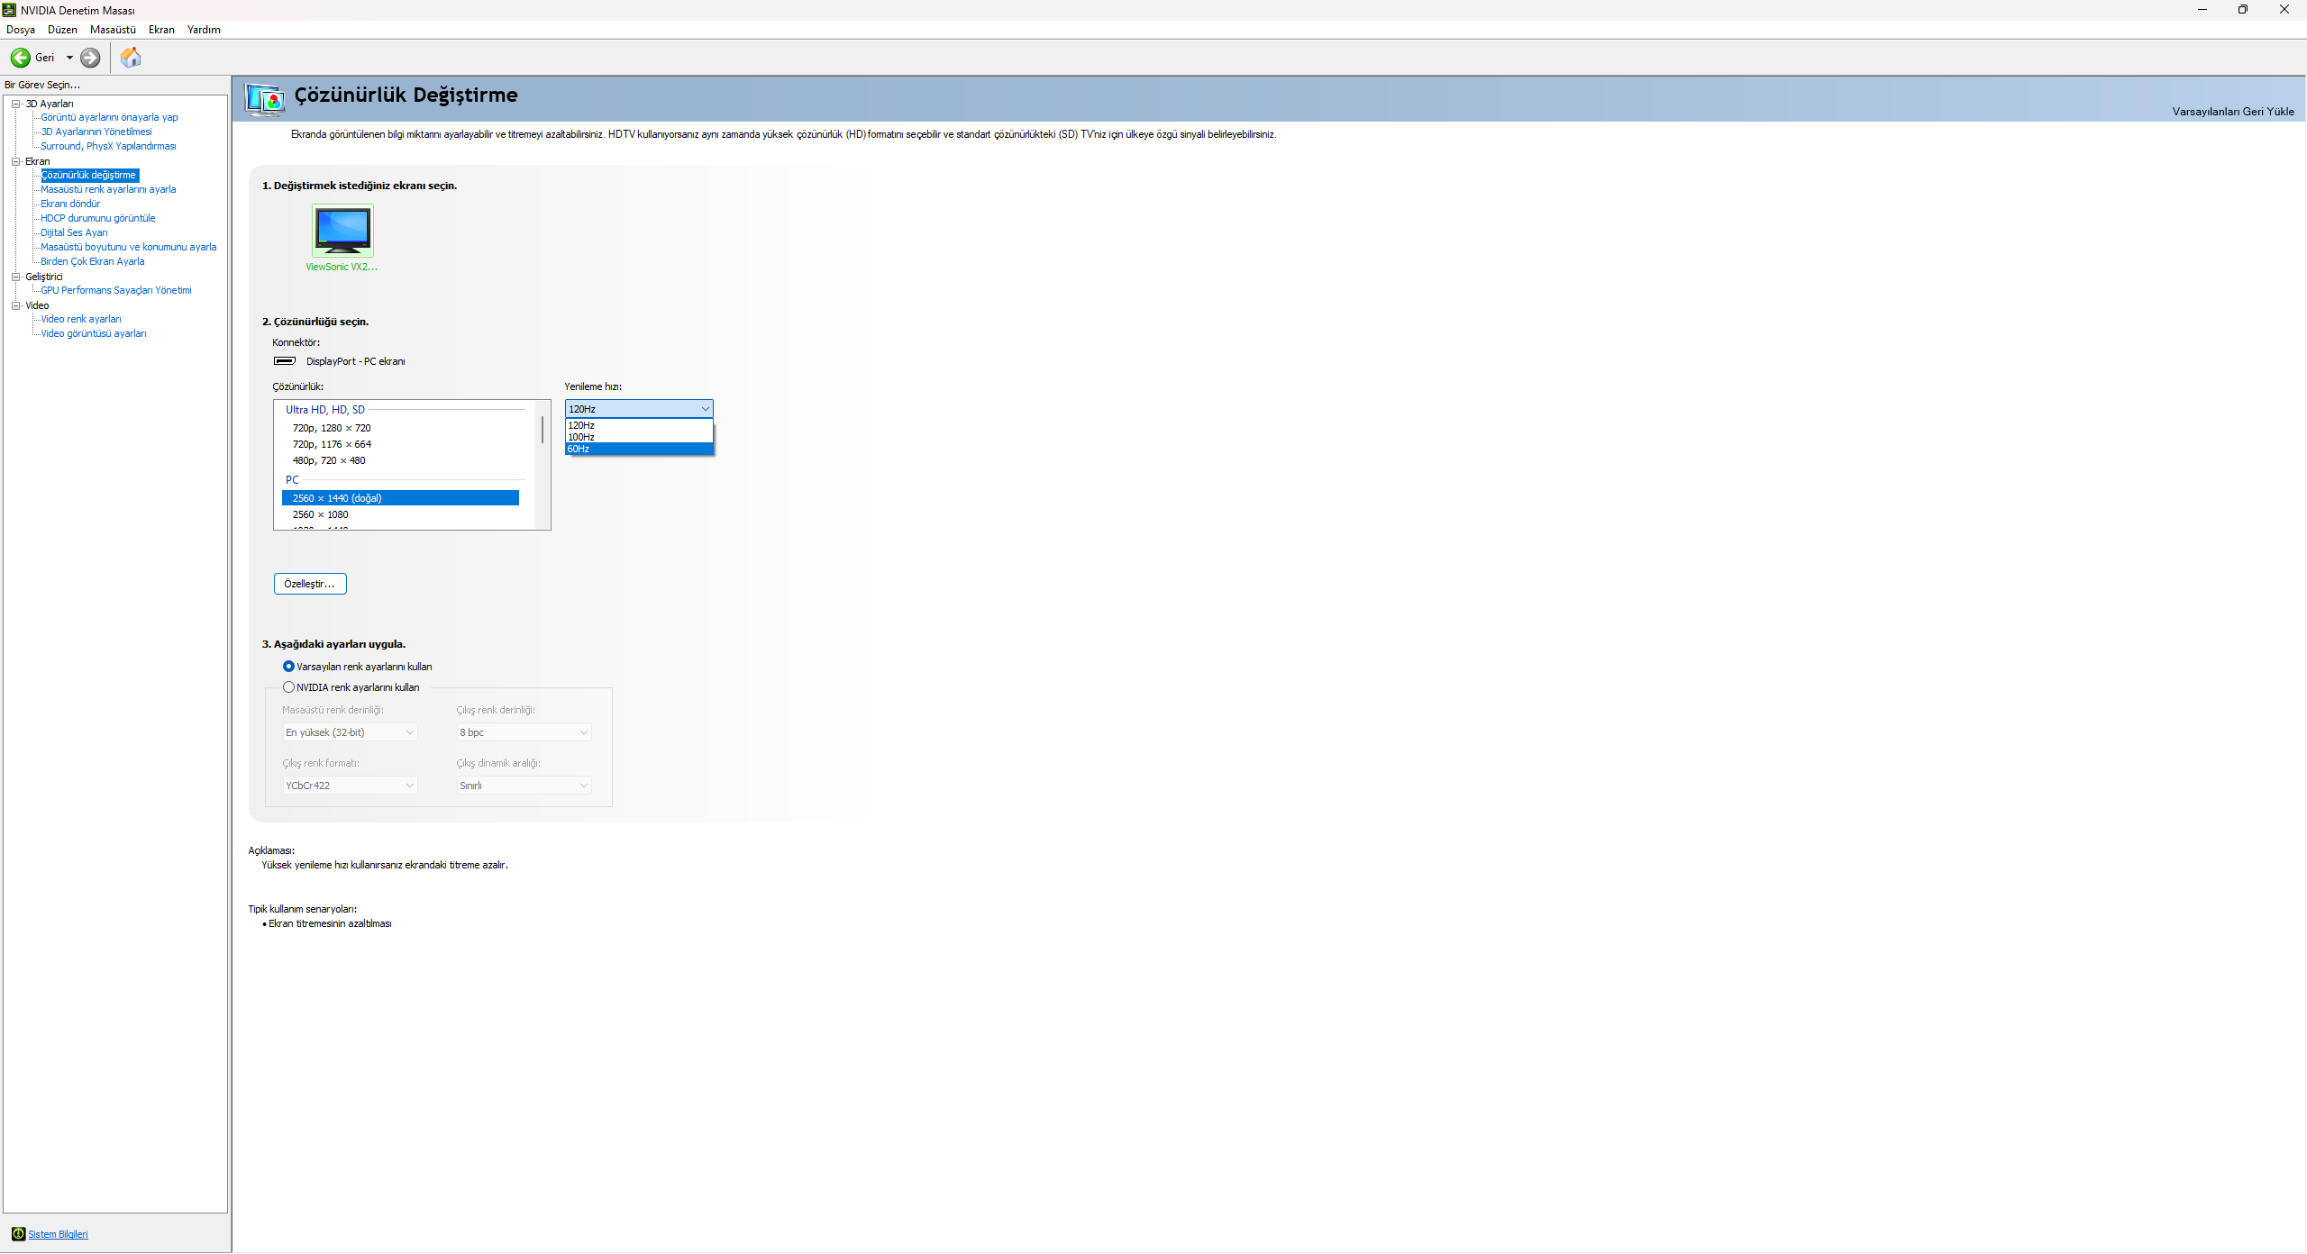Click the green Back arrow icon

click(x=20, y=58)
